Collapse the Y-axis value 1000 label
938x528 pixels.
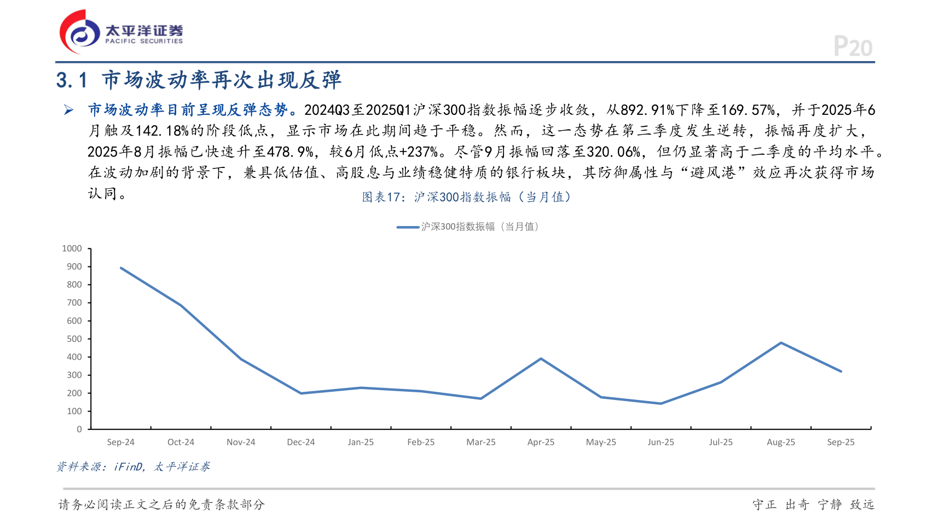[72, 248]
